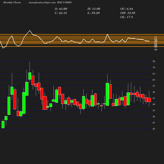This screenshot has height=164, width=164.
Task: Click the indicator line's highest peak
Action: (x=30, y=31)
